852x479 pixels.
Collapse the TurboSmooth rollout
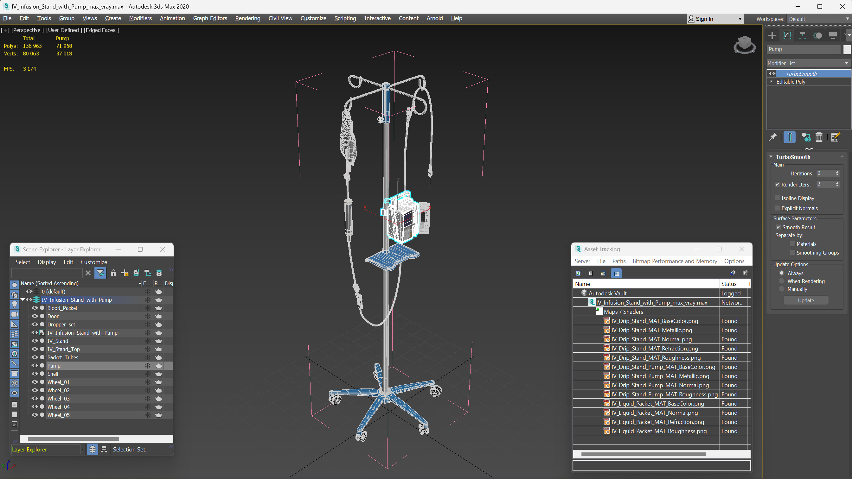pos(771,157)
